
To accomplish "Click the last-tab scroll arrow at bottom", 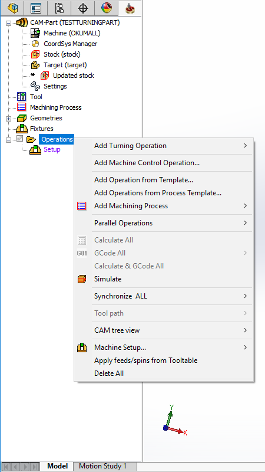I will point(35,467).
